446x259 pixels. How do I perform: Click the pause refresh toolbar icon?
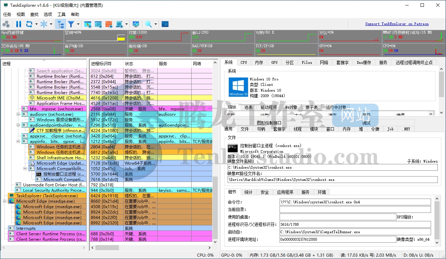point(19,24)
